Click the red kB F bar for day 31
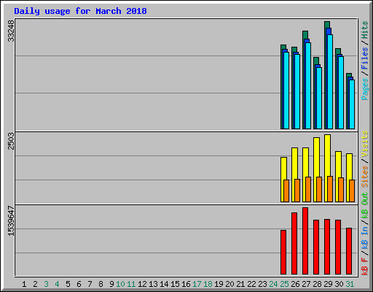This screenshot has height=292, width=373. pyautogui.click(x=349, y=251)
